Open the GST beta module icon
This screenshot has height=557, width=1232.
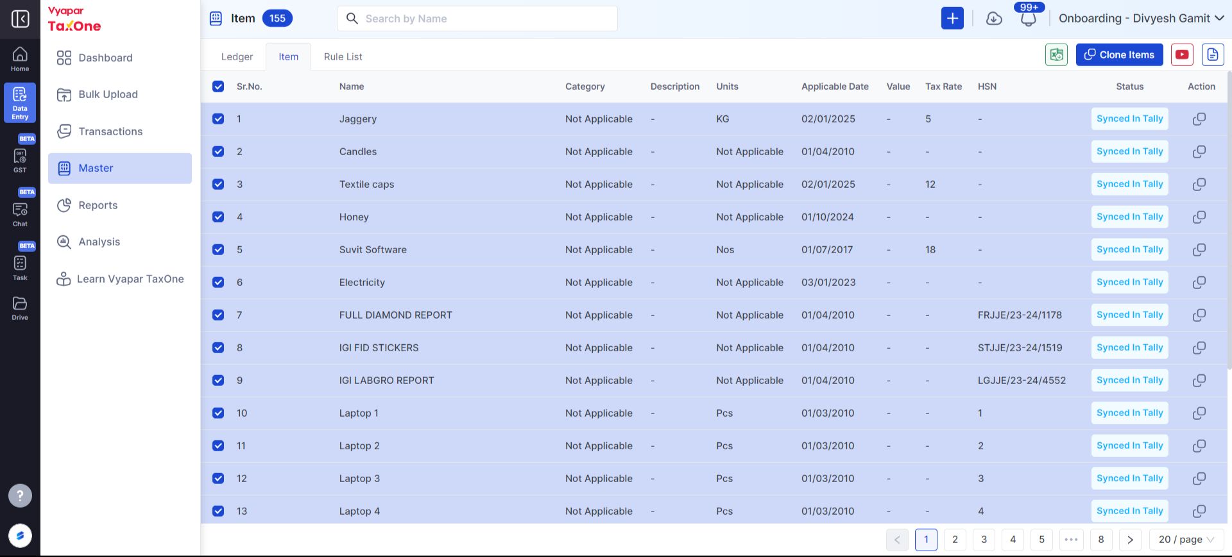click(x=20, y=160)
